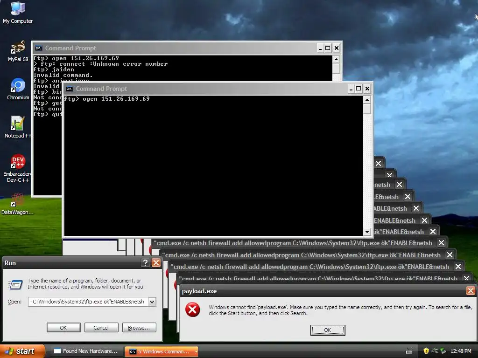Open the My Computer desktop icon
478x358 pixels.
click(x=18, y=12)
